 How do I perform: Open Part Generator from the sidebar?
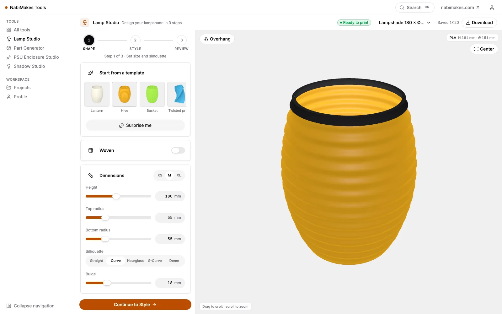(29, 48)
